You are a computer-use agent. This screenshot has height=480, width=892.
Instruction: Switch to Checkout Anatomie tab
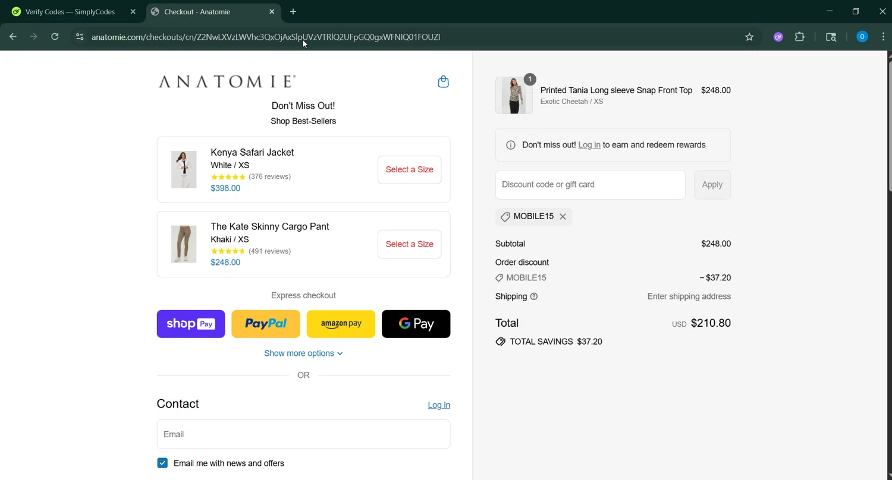point(212,11)
